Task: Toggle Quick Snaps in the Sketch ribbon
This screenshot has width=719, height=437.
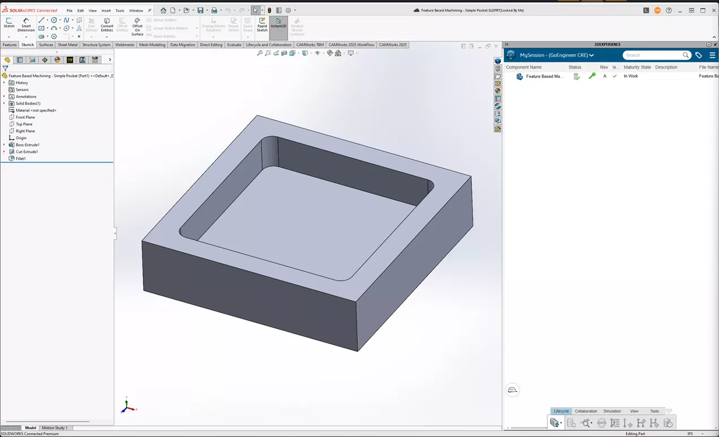Action: [x=247, y=25]
